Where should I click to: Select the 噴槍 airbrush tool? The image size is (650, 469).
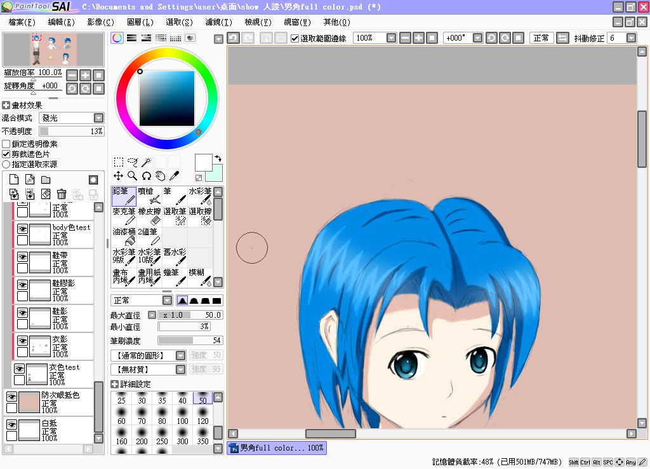pos(149,196)
